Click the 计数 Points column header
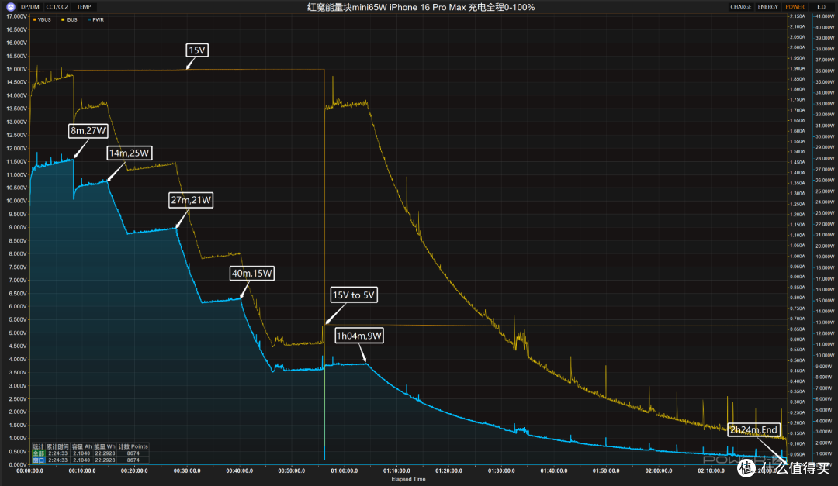 click(x=133, y=446)
